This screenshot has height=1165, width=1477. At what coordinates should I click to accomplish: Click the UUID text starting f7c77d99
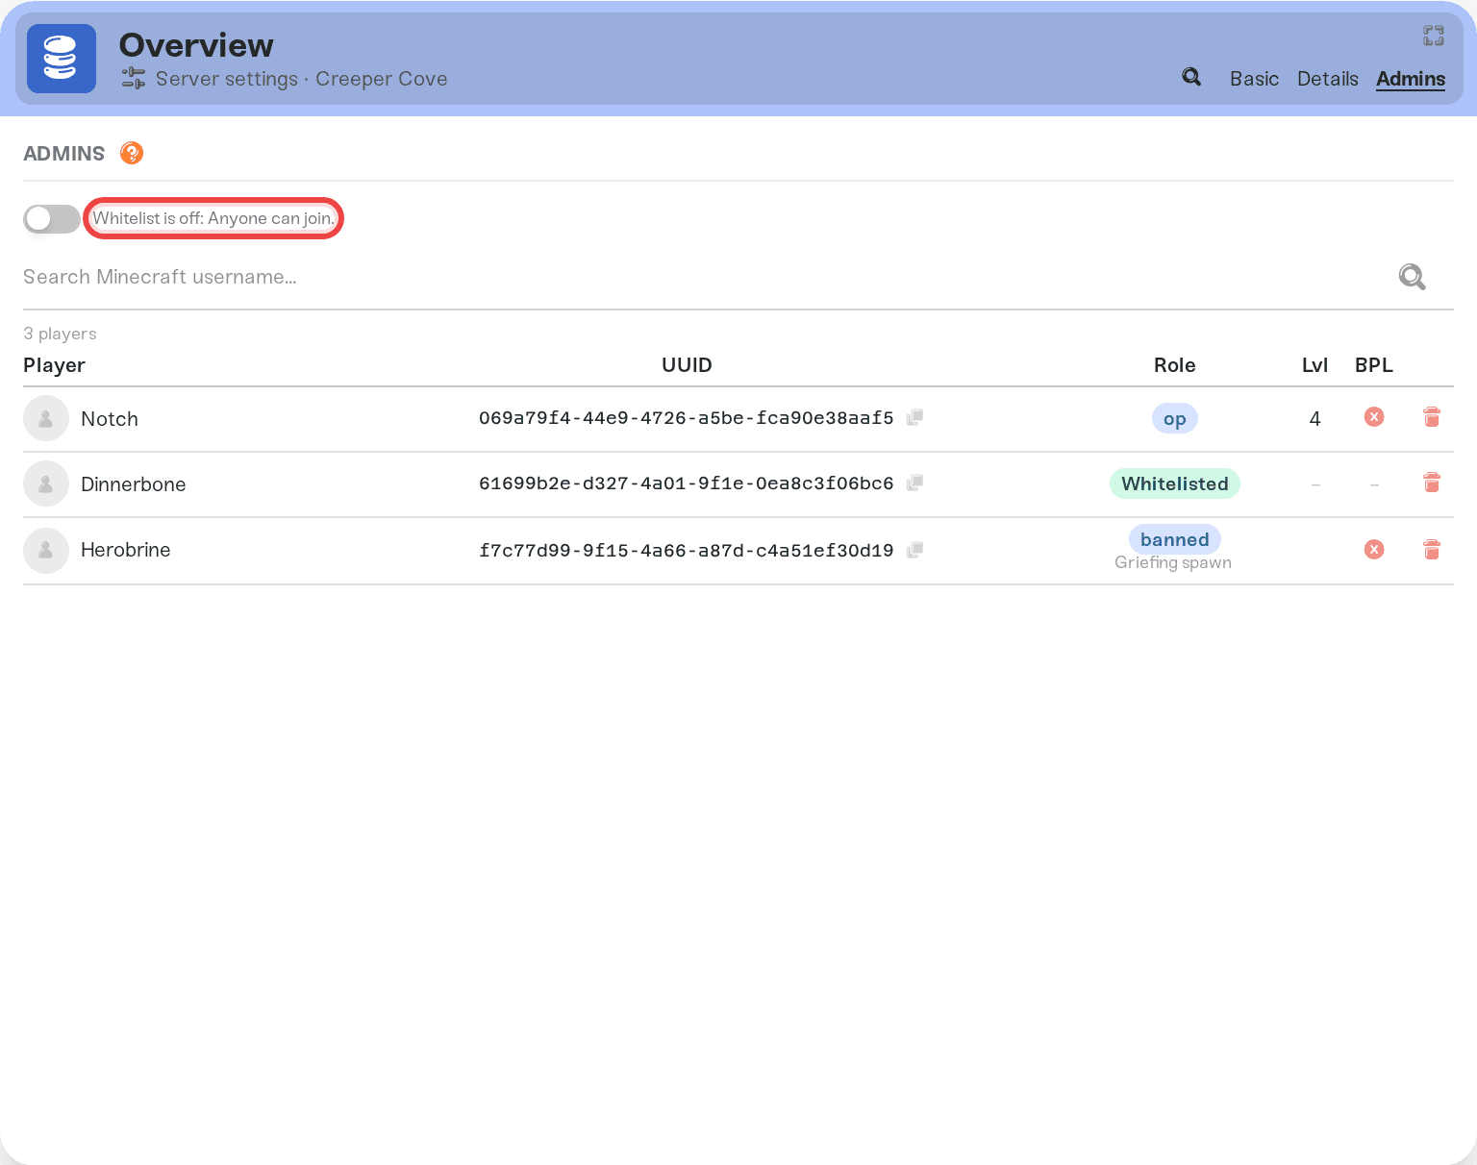(687, 551)
